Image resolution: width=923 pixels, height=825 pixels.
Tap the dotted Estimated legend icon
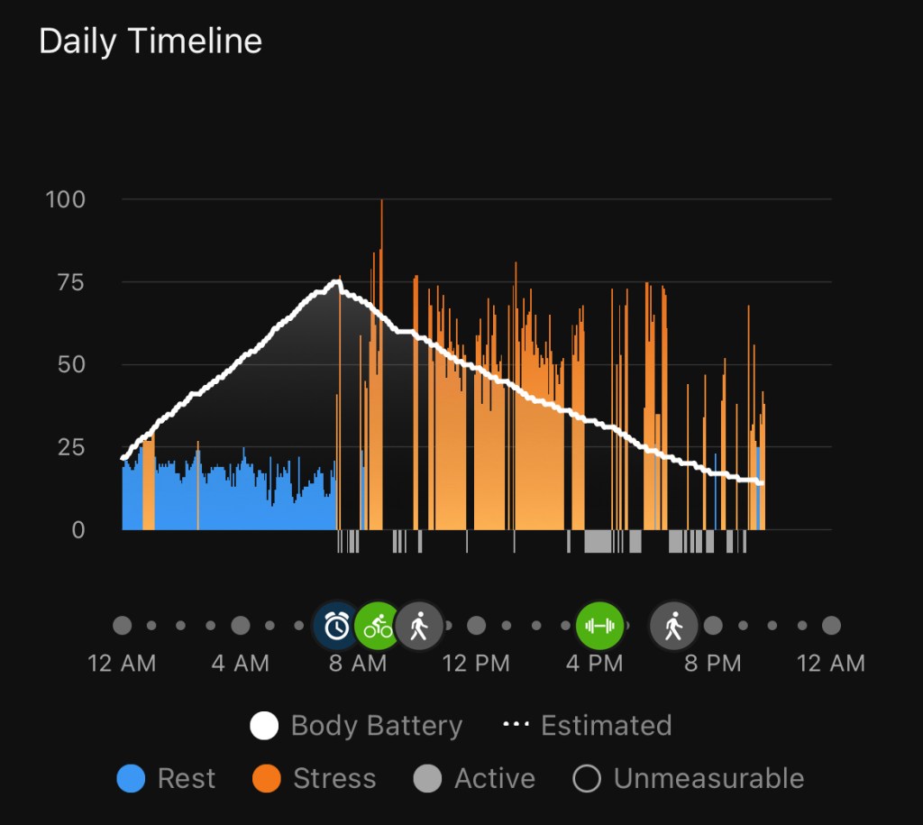[516, 726]
